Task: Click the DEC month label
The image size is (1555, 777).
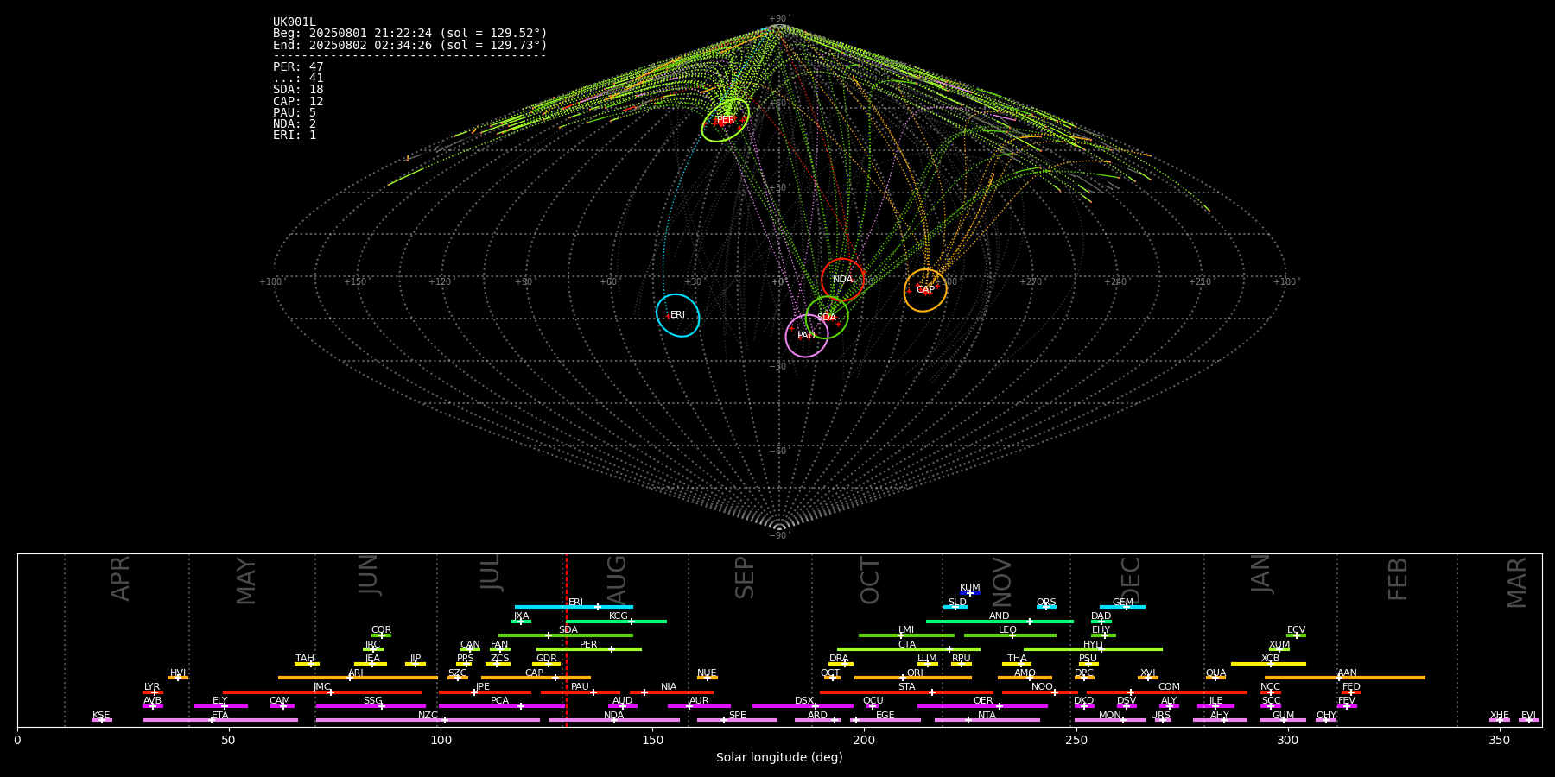Action: [x=1131, y=581]
